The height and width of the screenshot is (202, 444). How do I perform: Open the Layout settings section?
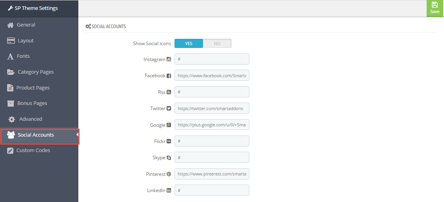point(39,41)
